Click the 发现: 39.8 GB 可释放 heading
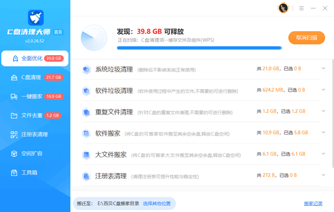 (150, 32)
